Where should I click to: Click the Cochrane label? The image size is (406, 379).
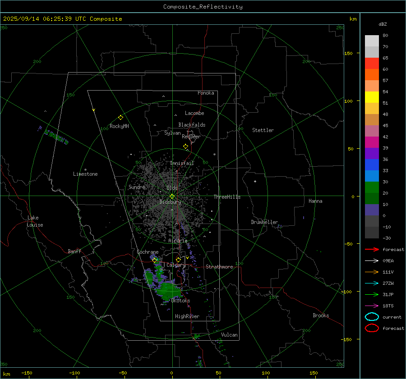148,252
